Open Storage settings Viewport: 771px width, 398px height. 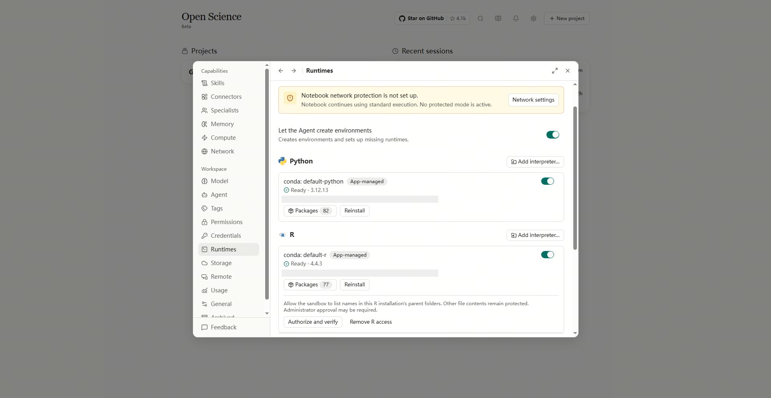point(228,263)
